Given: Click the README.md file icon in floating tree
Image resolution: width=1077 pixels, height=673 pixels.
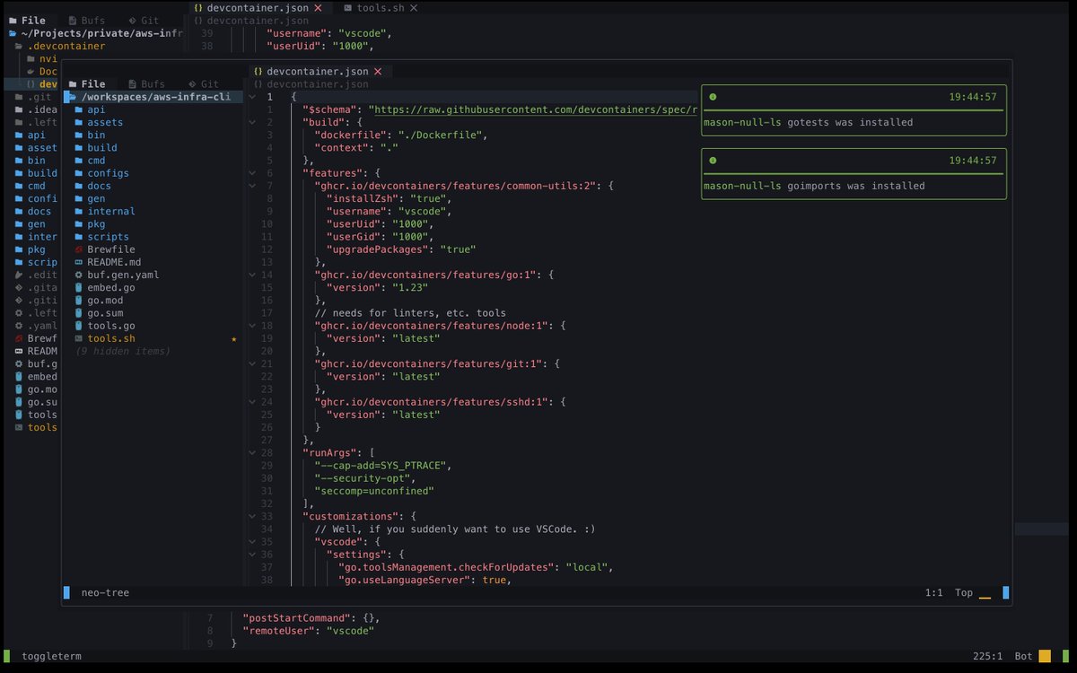Looking at the screenshot, I should pyautogui.click(x=79, y=262).
